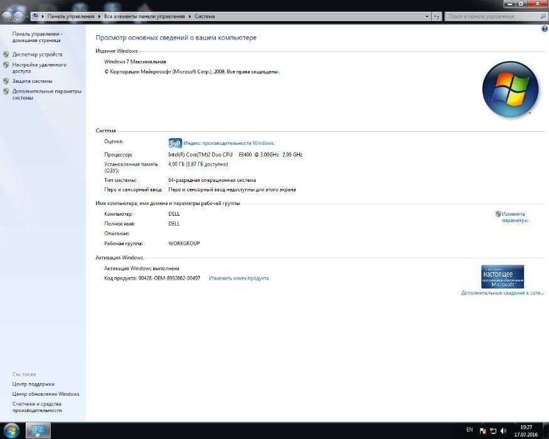
Task: Click the WORKGROUP value text
Action: pyautogui.click(x=184, y=243)
